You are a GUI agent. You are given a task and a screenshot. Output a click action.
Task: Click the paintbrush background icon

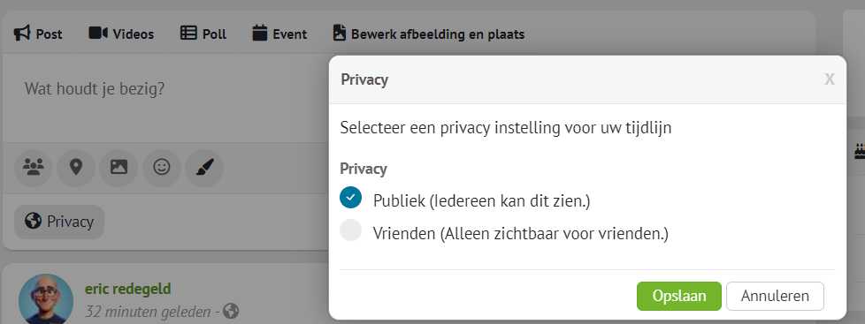[x=204, y=166]
